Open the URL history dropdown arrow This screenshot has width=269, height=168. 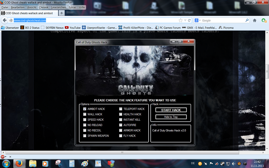tap(185, 20)
